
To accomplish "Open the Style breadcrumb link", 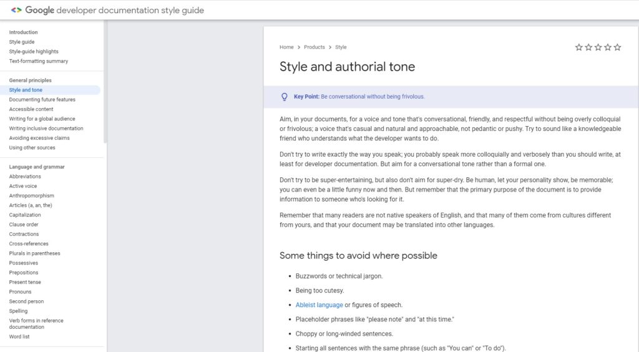I will pos(341,47).
